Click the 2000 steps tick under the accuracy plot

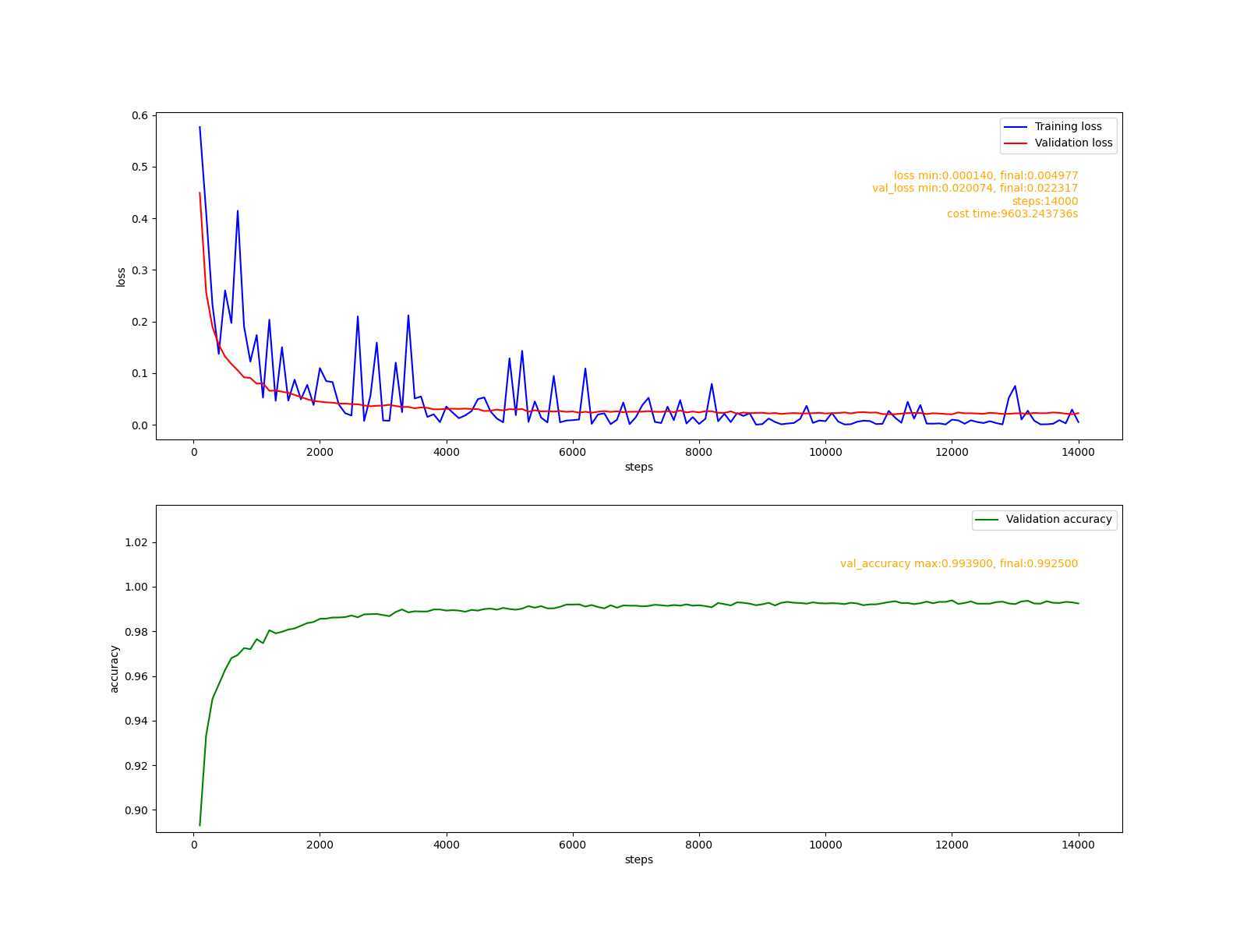[x=320, y=845]
